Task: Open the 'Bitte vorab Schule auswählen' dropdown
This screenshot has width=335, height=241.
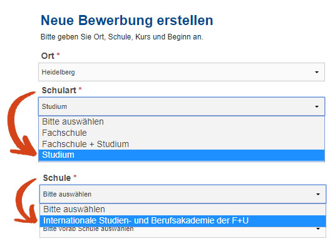Action: 183,232
